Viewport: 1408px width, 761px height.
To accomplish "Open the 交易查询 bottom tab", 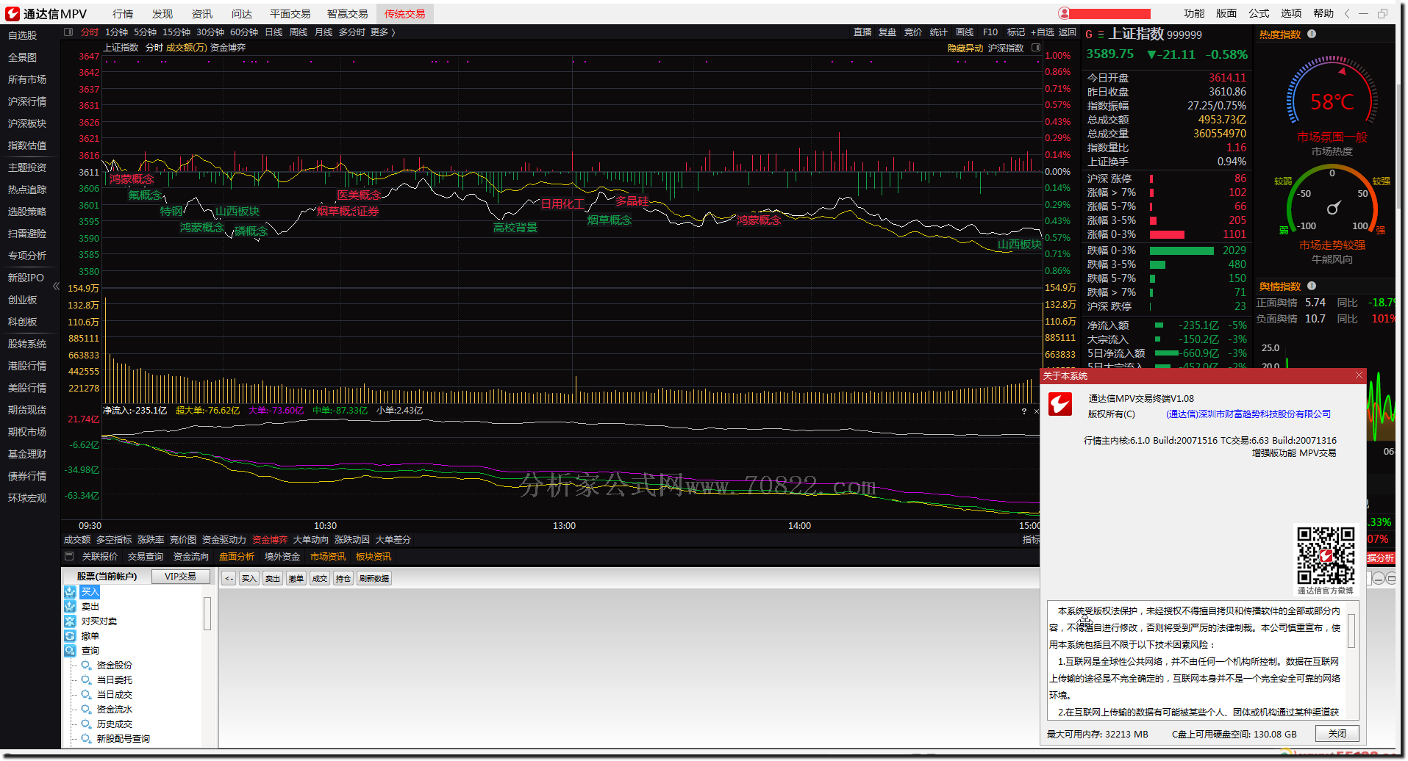I will click(x=146, y=557).
